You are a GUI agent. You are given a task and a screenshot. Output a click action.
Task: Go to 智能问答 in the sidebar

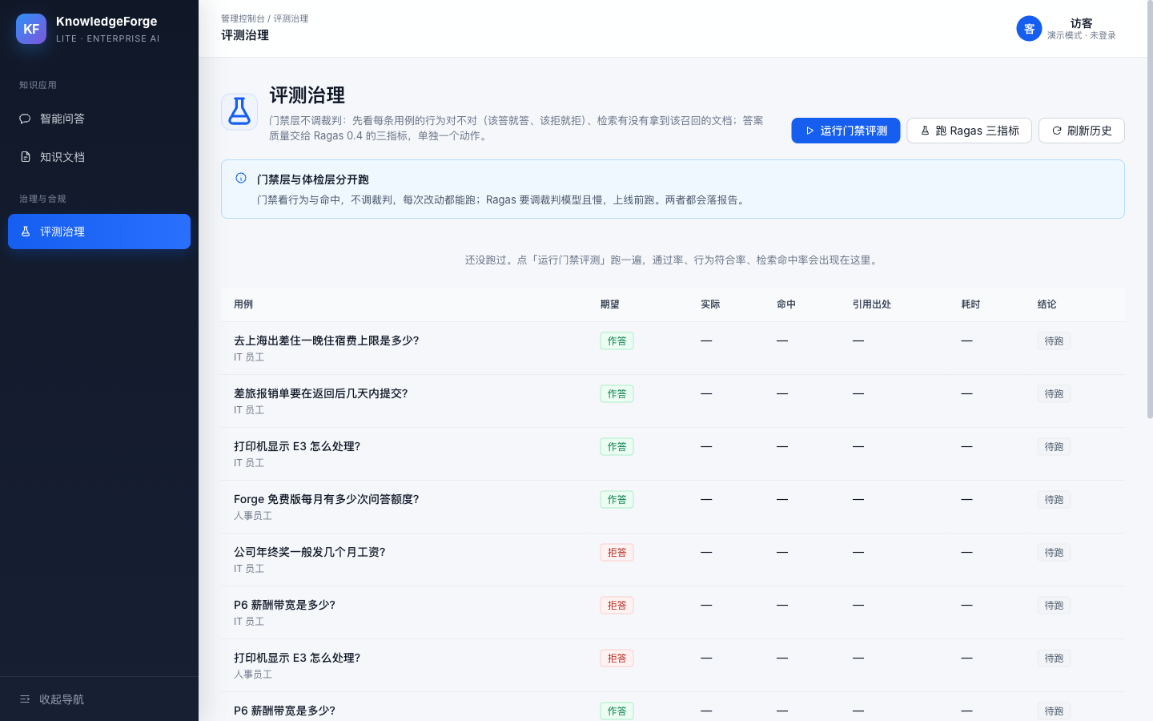point(99,119)
